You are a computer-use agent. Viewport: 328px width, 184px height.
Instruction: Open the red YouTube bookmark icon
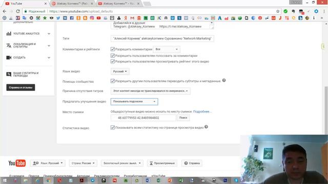tap(98, 18)
